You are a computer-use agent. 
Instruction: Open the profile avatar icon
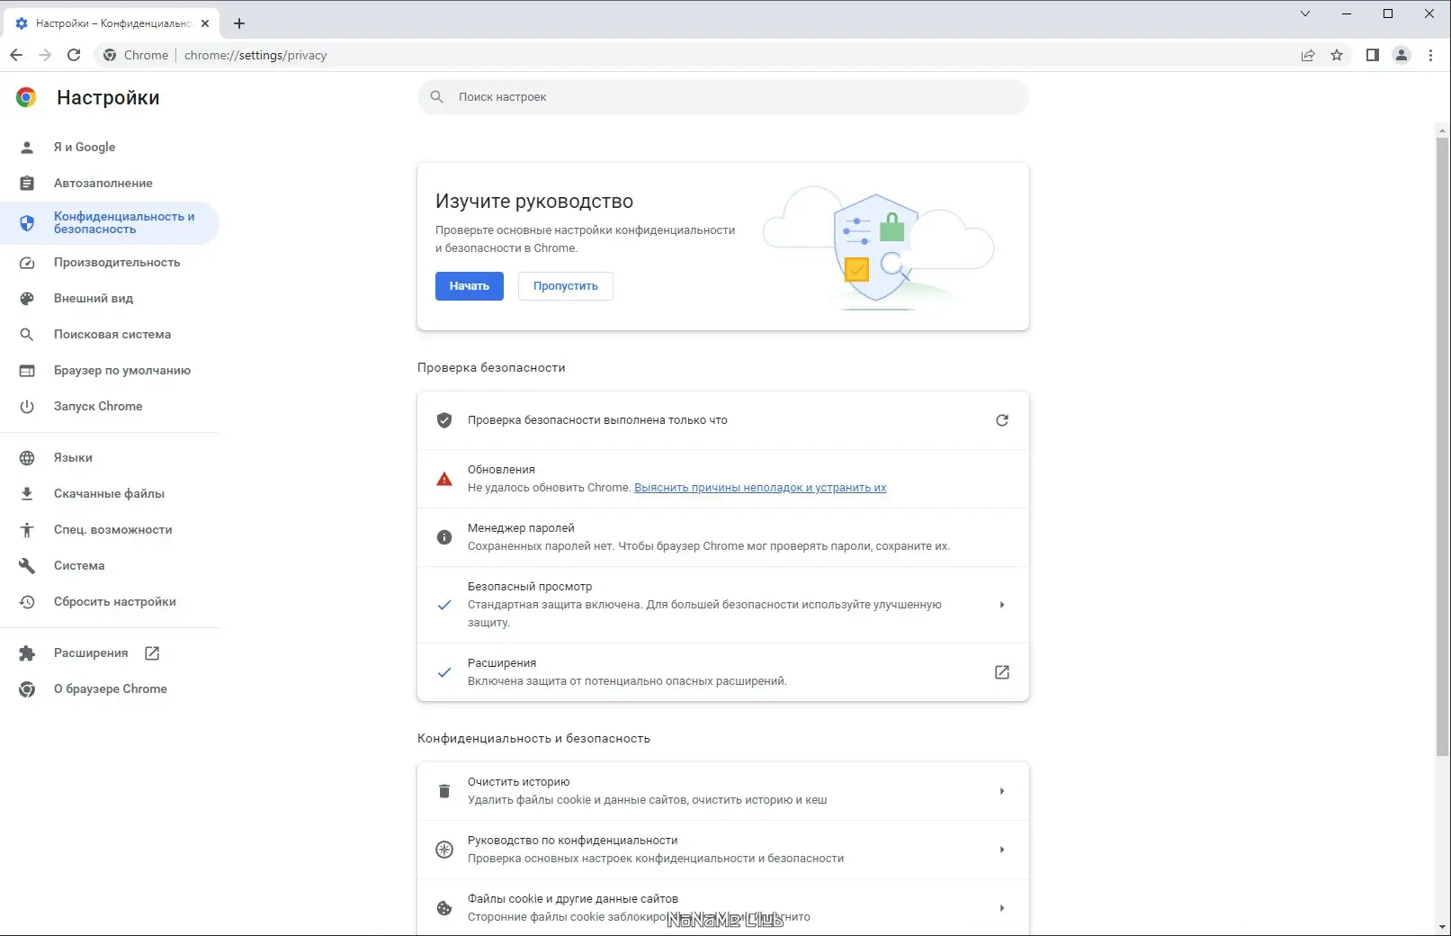click(1402, 55)
